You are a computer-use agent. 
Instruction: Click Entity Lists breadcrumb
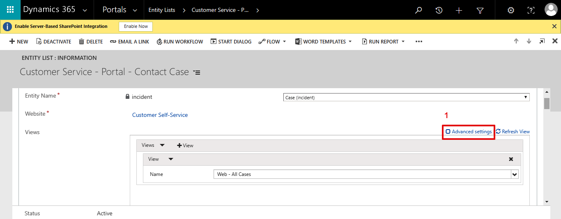pyautogui.click(x=162, y=10)
